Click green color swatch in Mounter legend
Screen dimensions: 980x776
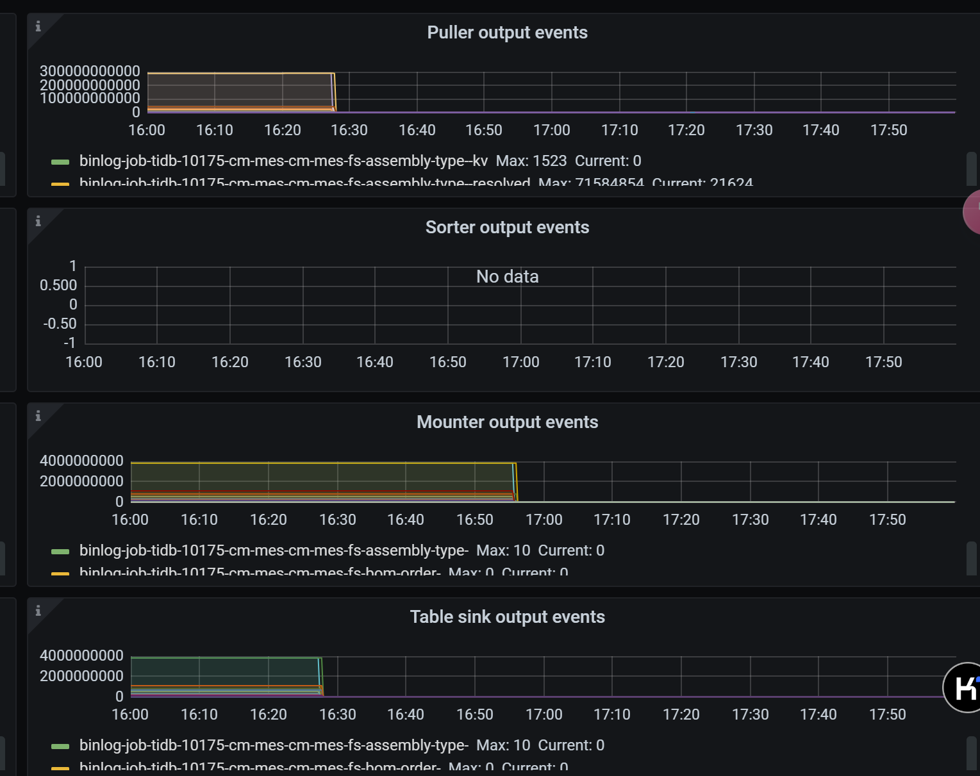[x=60, y=551]
